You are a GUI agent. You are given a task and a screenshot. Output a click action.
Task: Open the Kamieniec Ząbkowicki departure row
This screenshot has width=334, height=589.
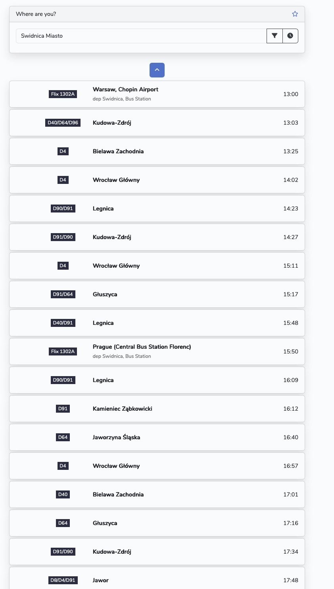click(x=157, y=409)
